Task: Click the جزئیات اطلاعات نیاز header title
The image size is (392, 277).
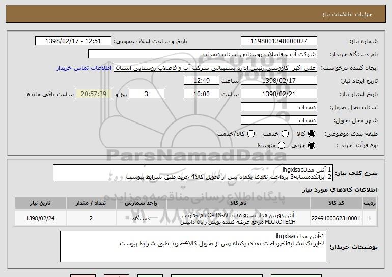Action: tap(347, 14)
